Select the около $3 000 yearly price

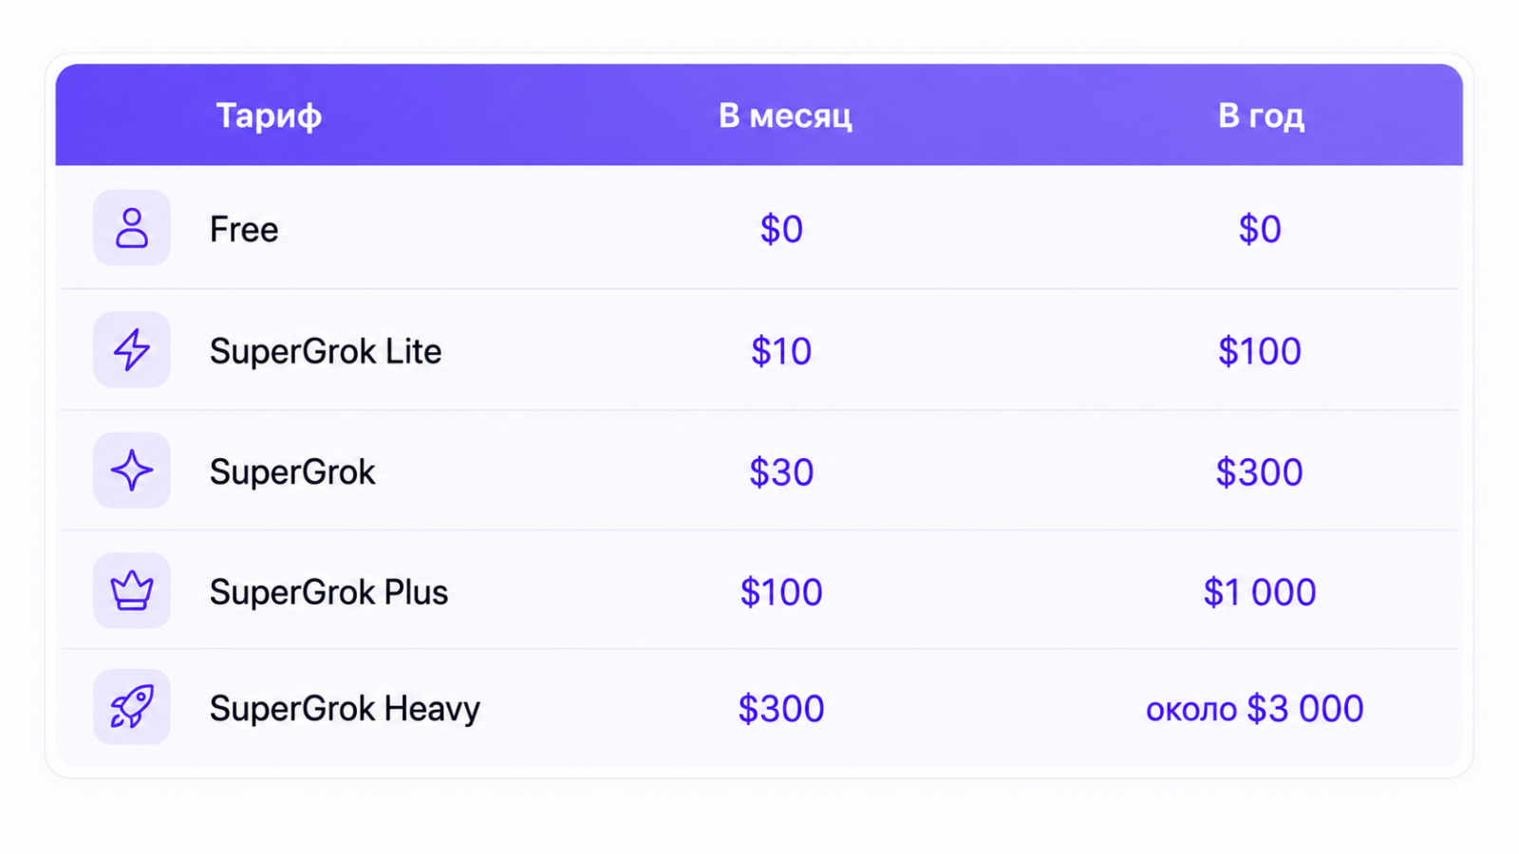pyautogui.click(x=1255, y=709)
